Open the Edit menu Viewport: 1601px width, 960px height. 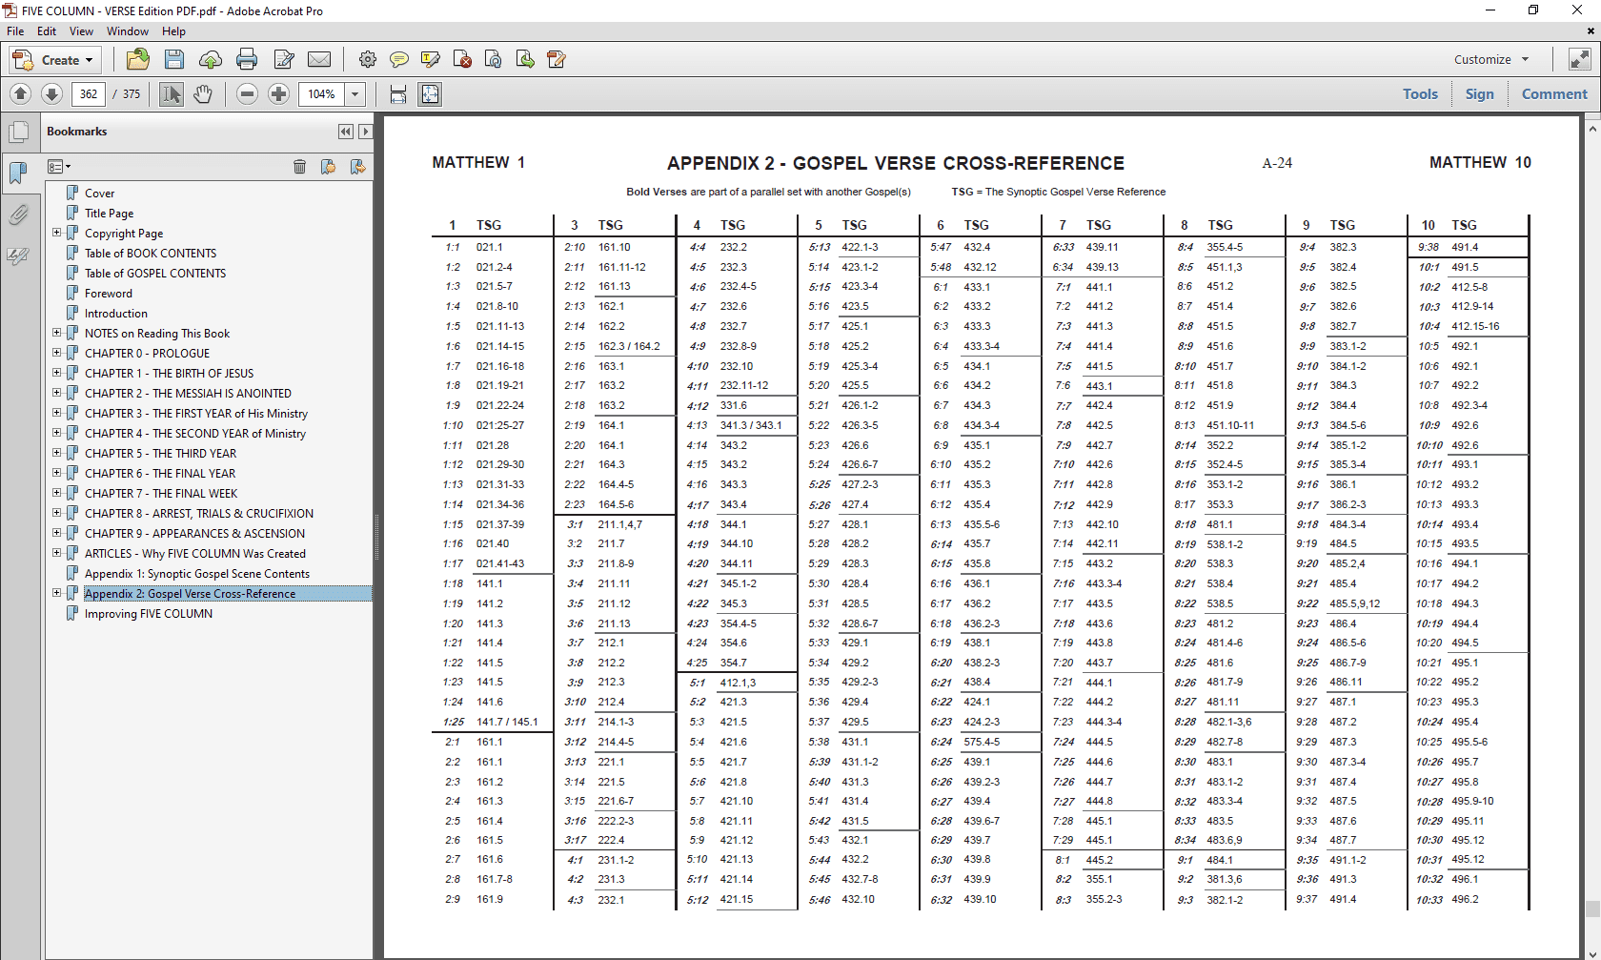tap(47, 31)
